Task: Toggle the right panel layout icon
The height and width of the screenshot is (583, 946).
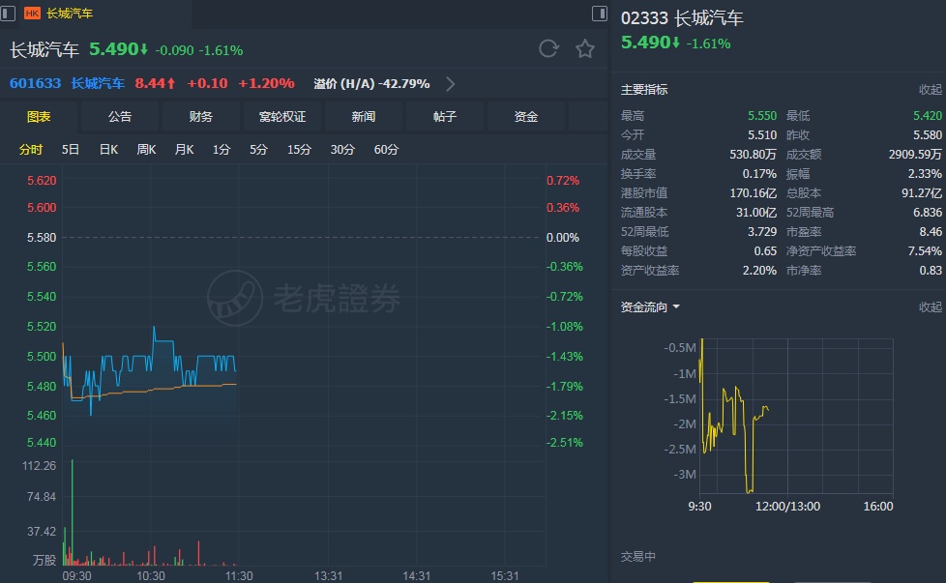Action: point(599,14)
